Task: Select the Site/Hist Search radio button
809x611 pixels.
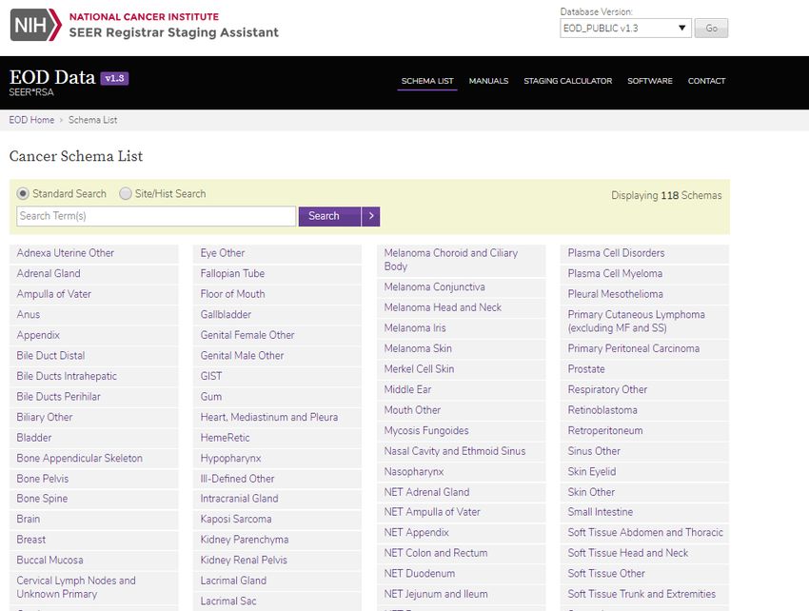Action: click(x=126, y=194)
